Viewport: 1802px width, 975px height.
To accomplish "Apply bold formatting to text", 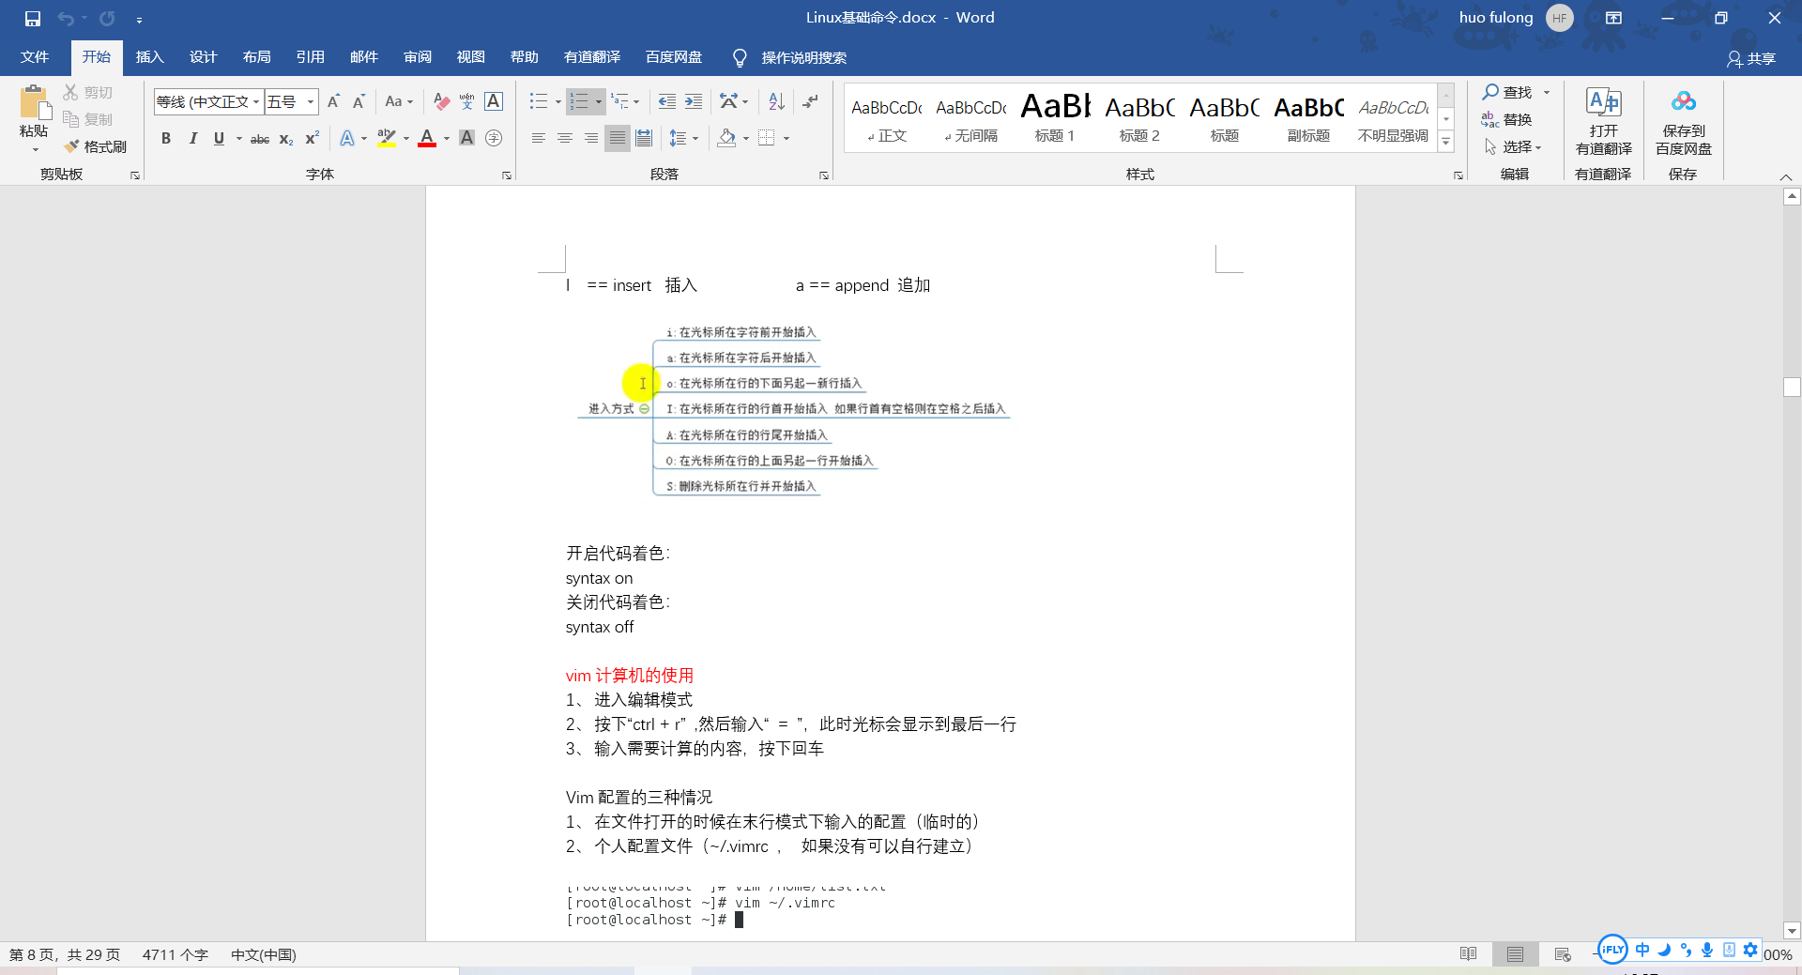I will pos(165,138).
